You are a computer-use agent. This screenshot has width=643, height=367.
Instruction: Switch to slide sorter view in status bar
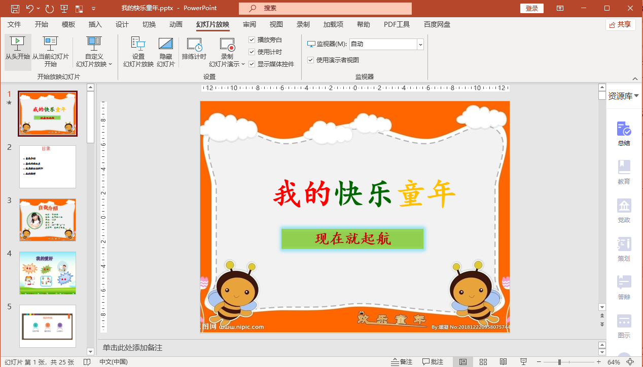tap(483, 362)
